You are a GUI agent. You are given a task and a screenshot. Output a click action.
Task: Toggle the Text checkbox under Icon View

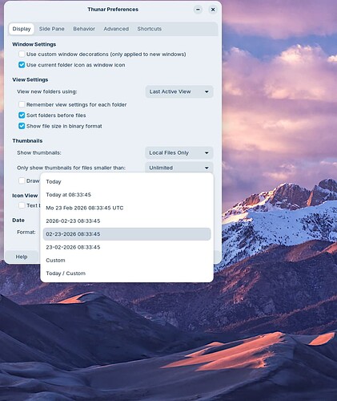pos(22,205)
